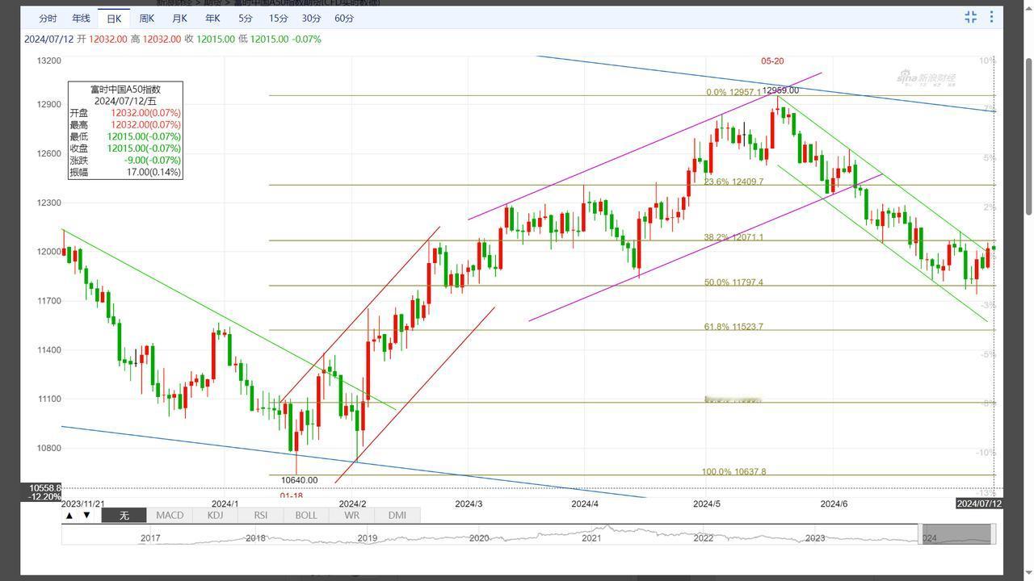Click 富时中国A50指数 title in info box

click(125, 90)
